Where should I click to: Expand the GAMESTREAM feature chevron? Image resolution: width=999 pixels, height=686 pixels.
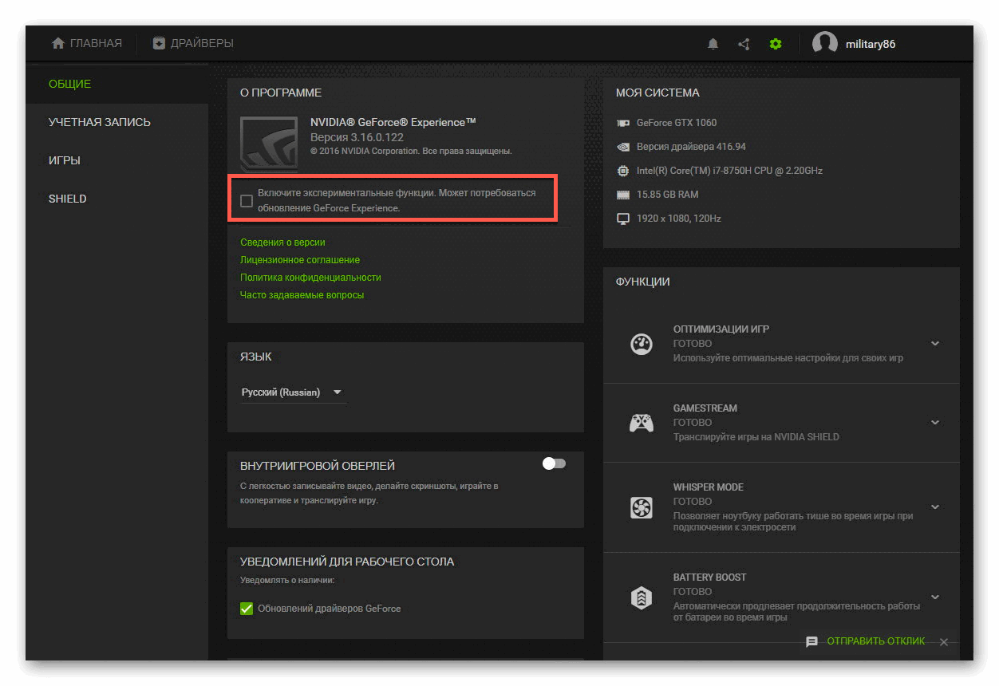pos(935,423)
